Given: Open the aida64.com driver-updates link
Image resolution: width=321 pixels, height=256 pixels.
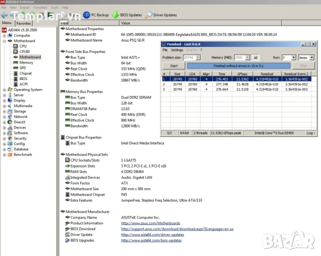Looking at the screenshot, I should click(152, 235).
